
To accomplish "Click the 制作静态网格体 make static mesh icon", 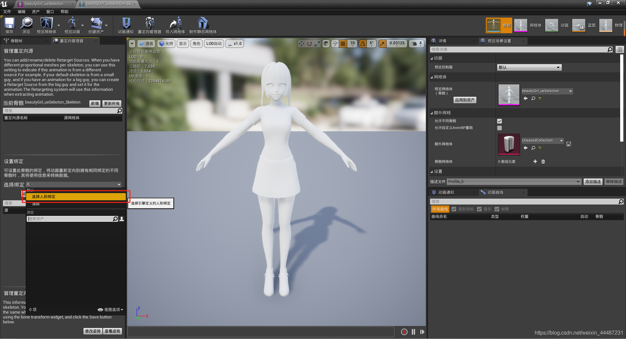I will [203, 25].
